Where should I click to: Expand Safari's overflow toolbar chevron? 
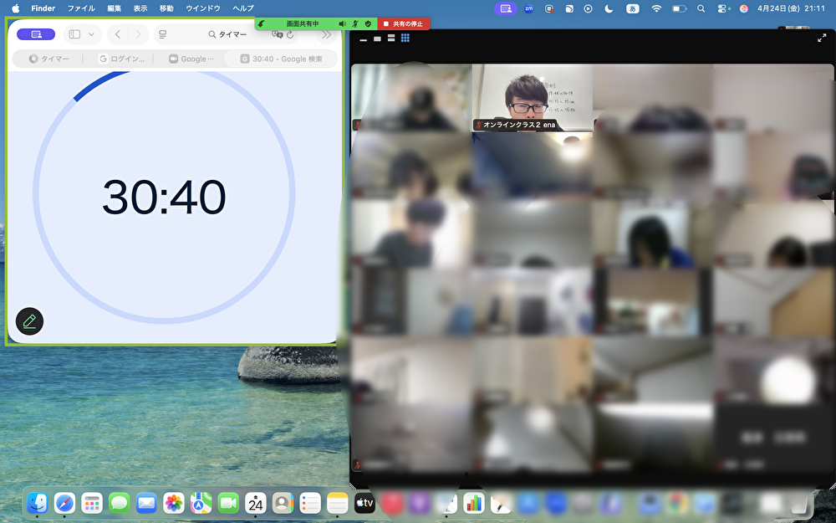click(327, 34)
